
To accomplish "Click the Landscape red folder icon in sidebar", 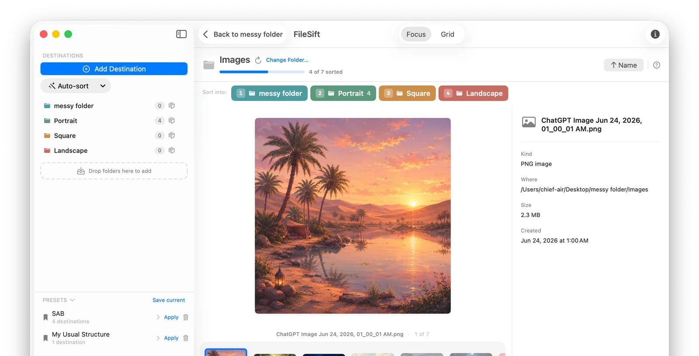I will pyautogui.click(x=47, y=150).
